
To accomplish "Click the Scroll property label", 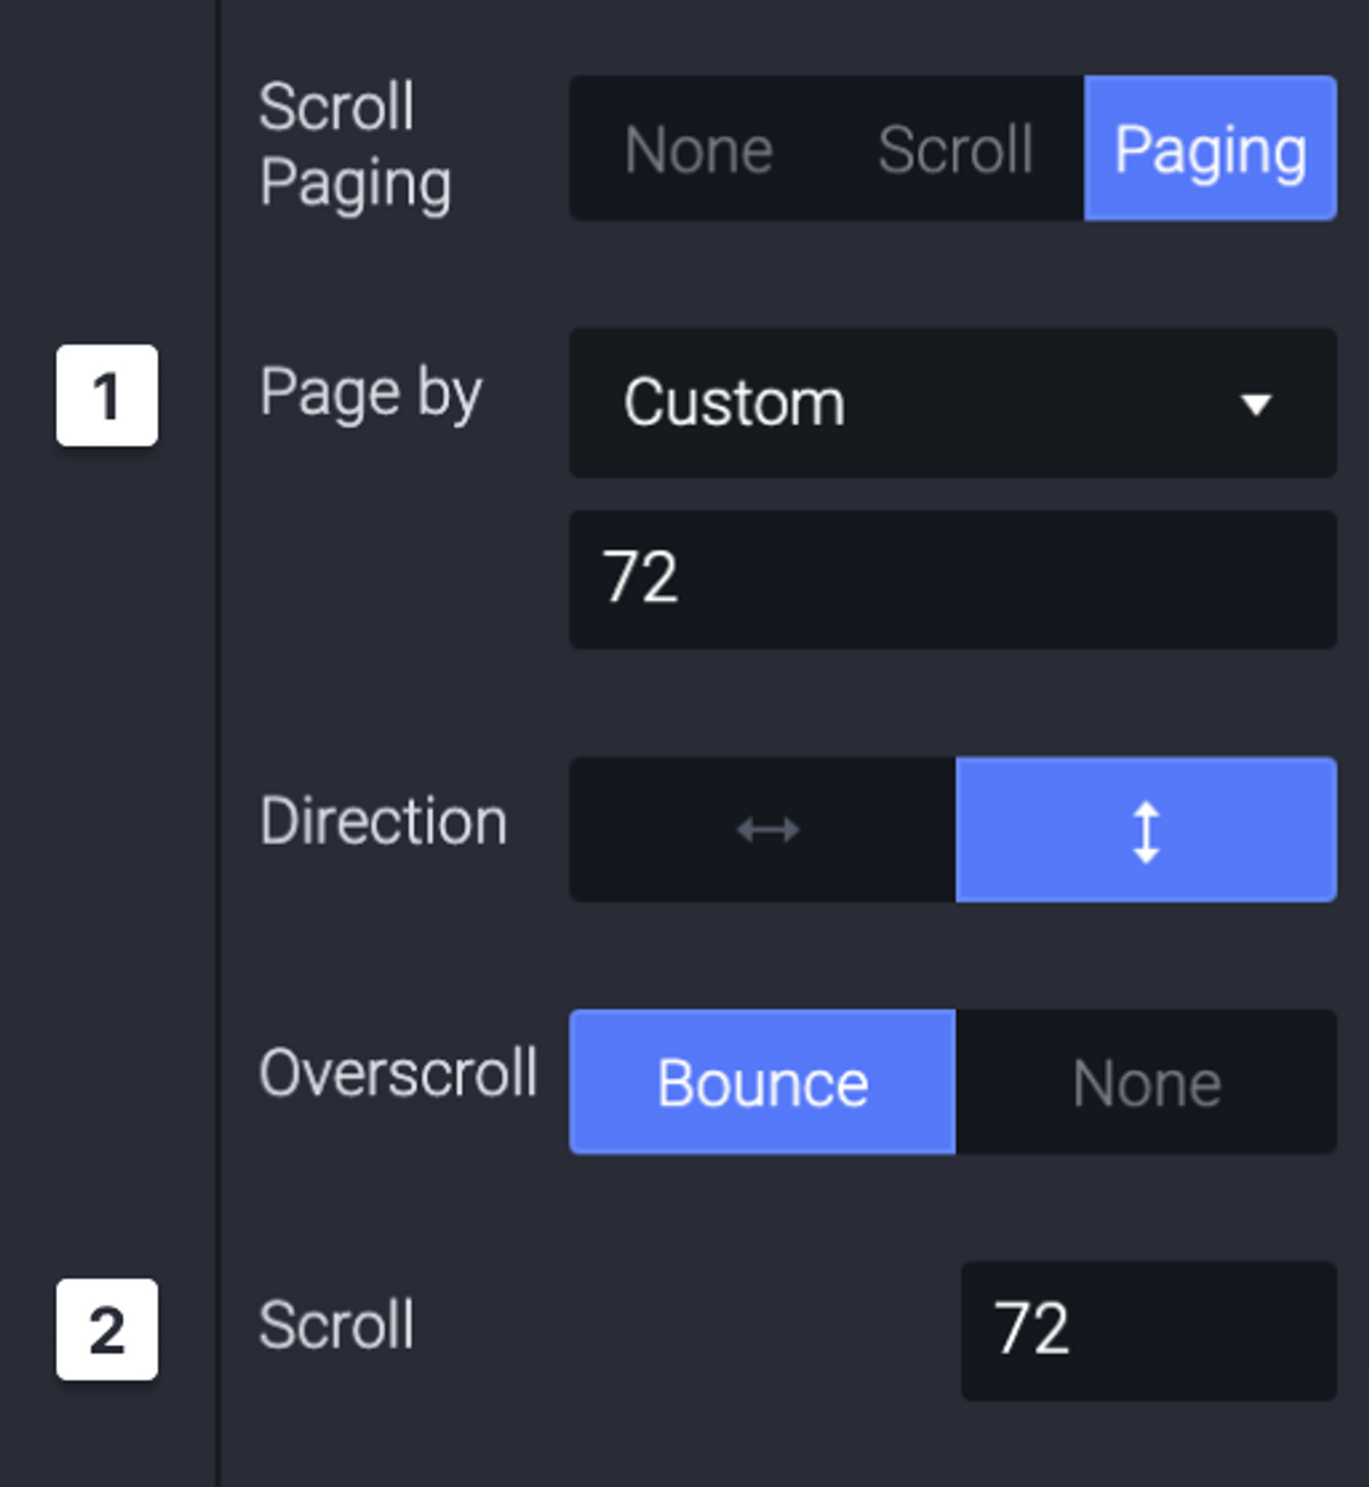I will (336, 1326).
